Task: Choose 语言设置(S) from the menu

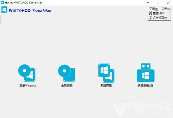Action: coord(159,18)
